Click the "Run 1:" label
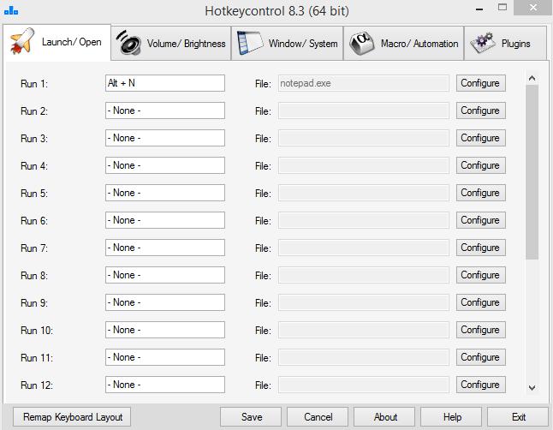 (34, 84)
